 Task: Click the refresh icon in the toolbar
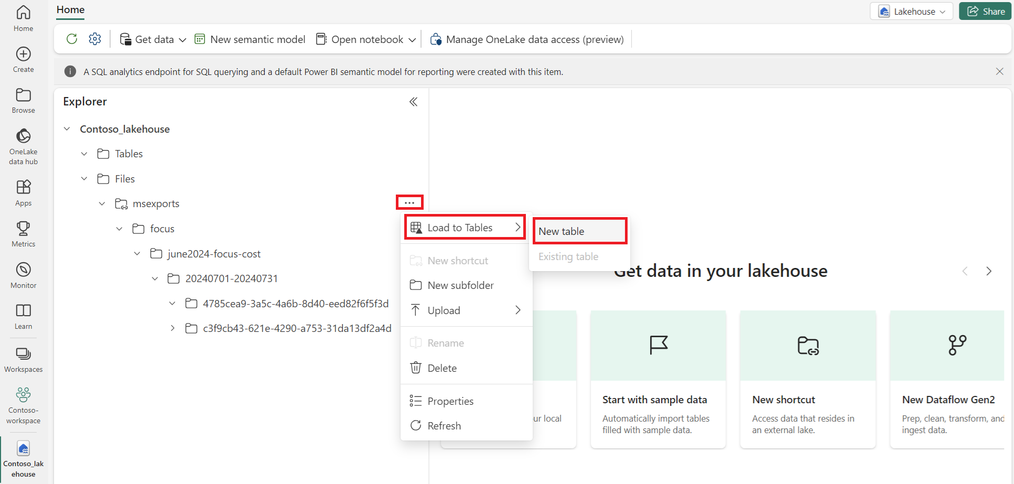pyautogui.click(x=72, y=39)
